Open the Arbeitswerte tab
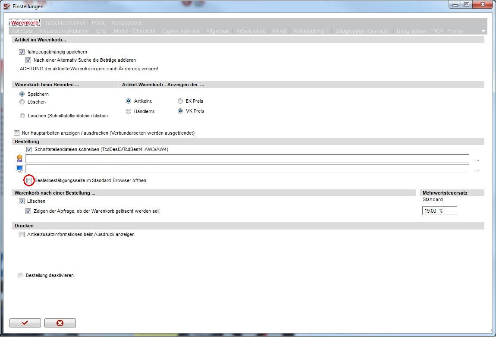 point(251,31)
